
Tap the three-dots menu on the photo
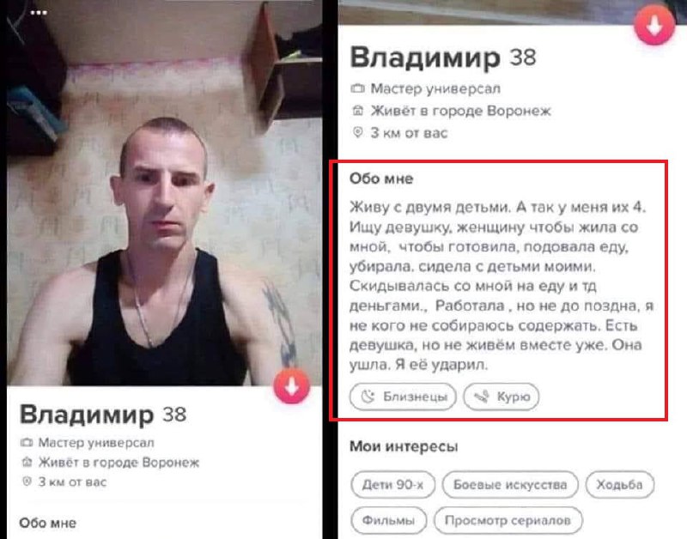39,12
